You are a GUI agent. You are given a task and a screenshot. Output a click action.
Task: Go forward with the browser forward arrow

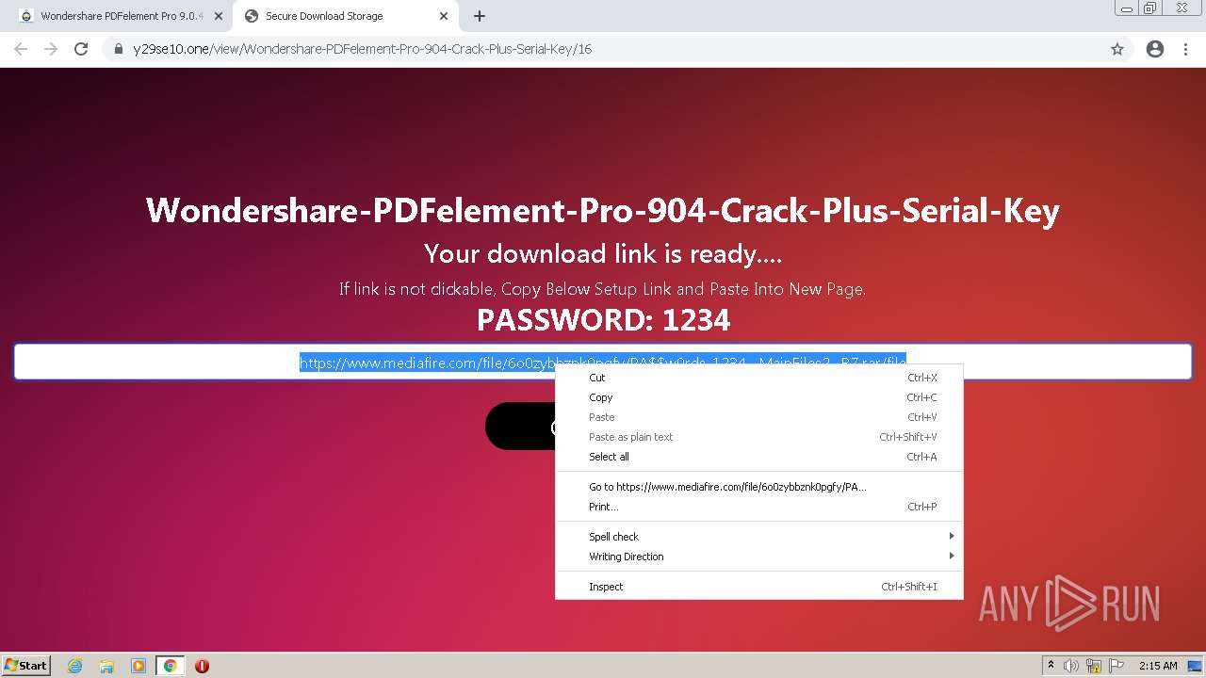coord(51,49)
